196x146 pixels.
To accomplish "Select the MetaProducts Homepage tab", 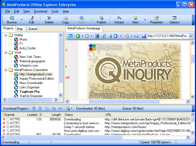I will point(84,28).
